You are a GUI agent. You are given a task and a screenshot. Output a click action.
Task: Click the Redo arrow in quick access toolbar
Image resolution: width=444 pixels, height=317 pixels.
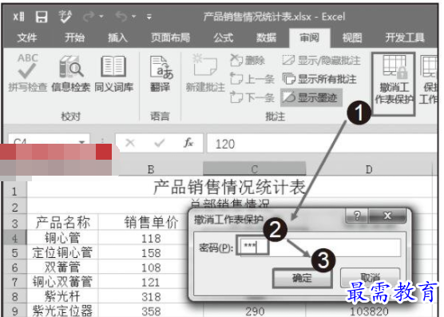pyautogui.click(x=89, y=17)
